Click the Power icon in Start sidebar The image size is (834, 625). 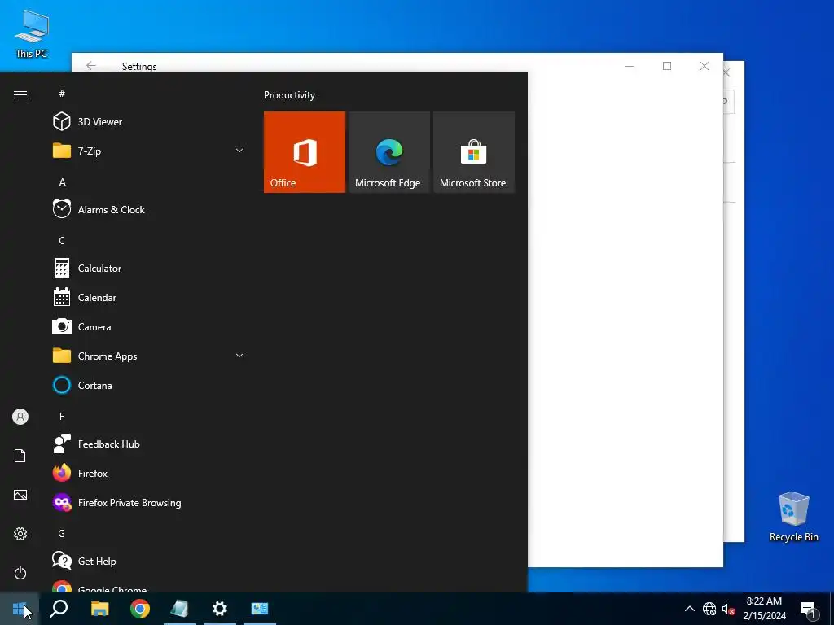(20, 573)
